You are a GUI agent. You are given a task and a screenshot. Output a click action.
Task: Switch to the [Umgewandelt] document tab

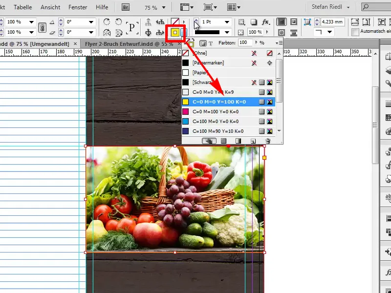click(35, 44)
